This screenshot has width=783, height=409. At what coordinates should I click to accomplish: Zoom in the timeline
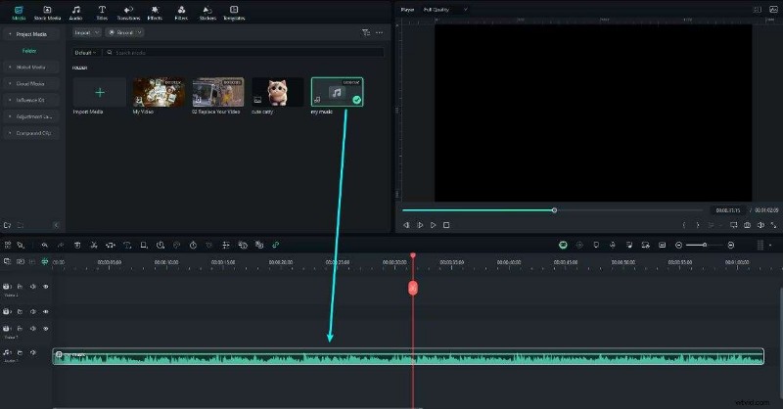pyautogui.click(x=731, y=246)
